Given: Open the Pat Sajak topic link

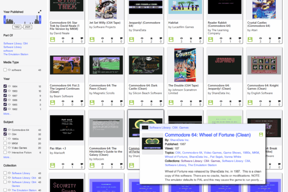Looking at the screenshot, I should click(216, 157).
